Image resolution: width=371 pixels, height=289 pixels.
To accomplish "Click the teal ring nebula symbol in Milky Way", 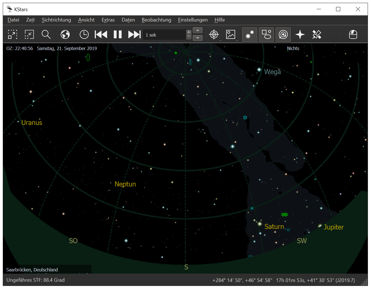I will coord(245,117).
